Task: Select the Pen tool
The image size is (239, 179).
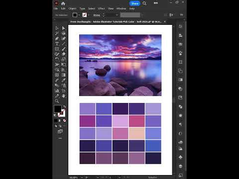Action: 57,38
